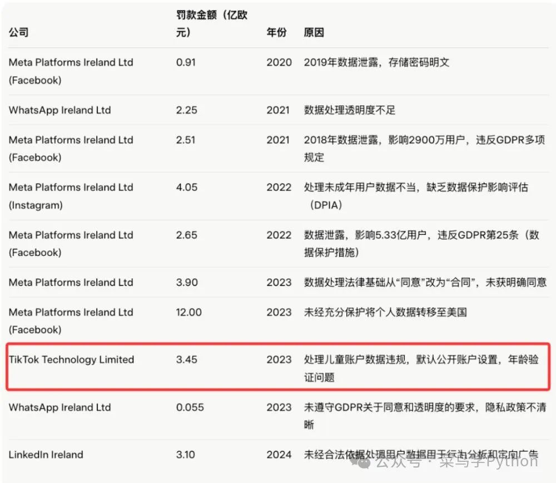
Task: Click Meta Platforms (Facebook) in 2.51 row
Action: pyautogui.click(x=71, y=149)
